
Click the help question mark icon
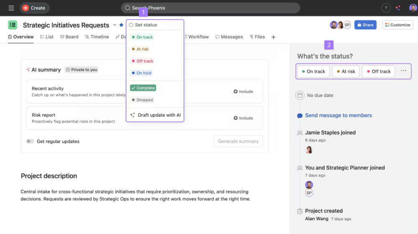coord(386,8)
